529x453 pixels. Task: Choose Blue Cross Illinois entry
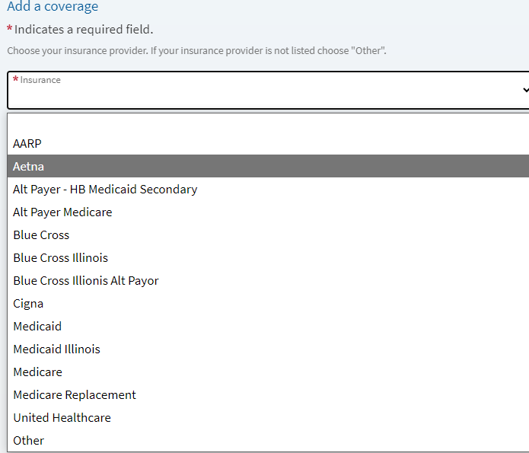pos(268,257)
